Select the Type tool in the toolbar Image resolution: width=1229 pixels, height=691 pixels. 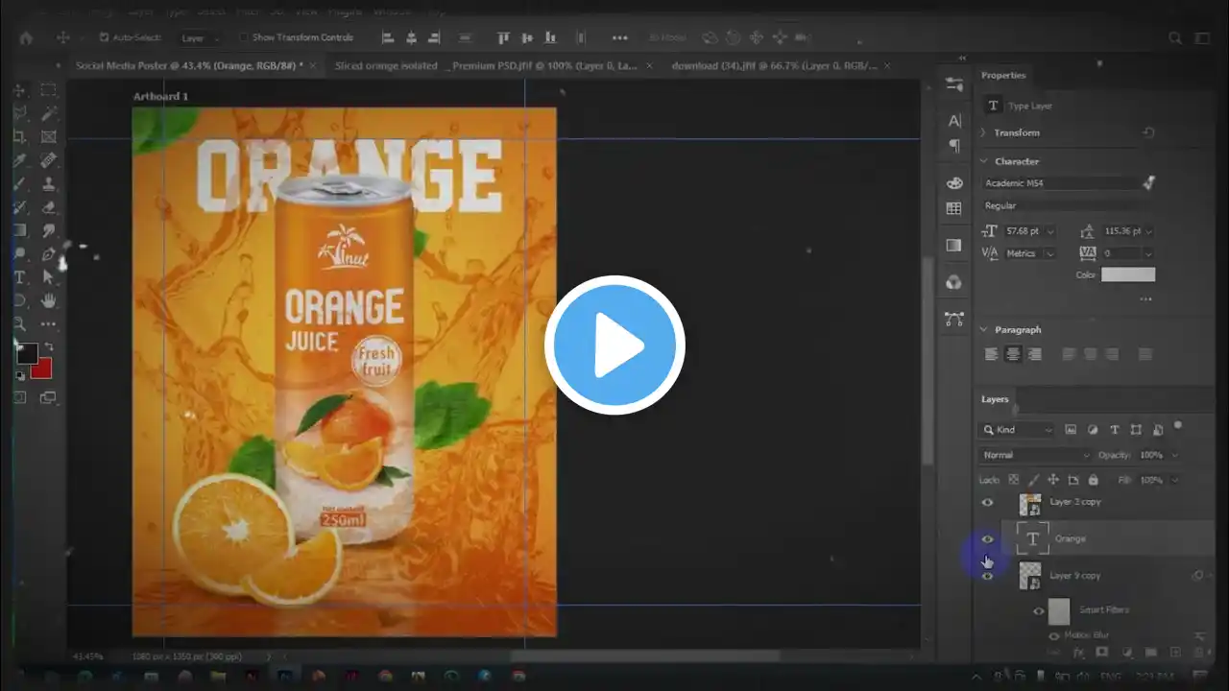pos(18,278)
